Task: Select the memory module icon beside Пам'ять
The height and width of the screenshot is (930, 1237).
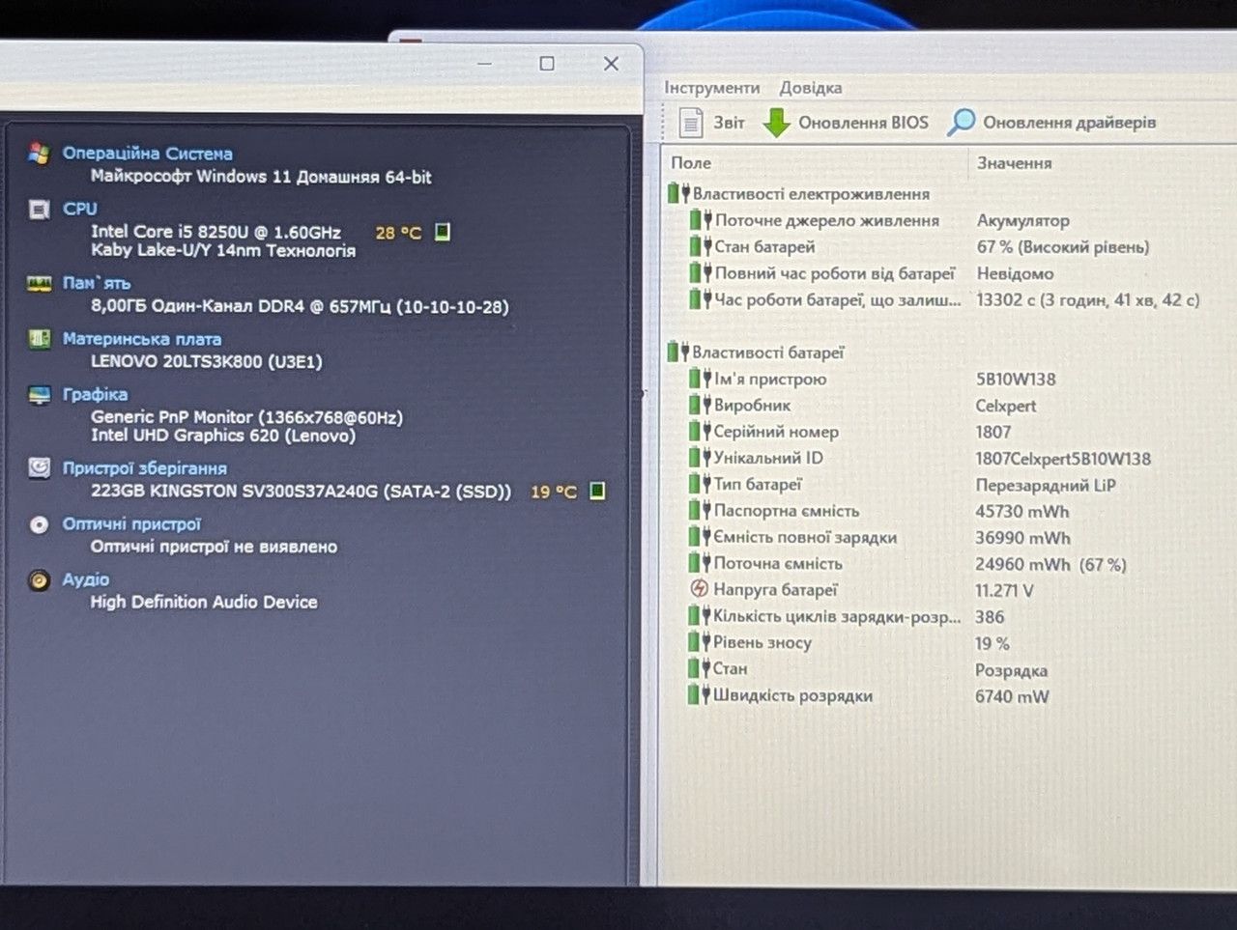Action: (x=39, y=284)
